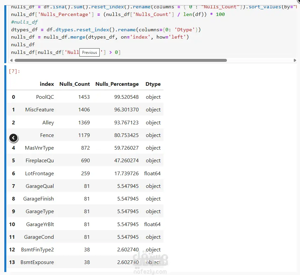The height and width of the screenshot is (275, 300).
Task: Click the 'GarageYrBlt' cell
Action: click(40, 224)
